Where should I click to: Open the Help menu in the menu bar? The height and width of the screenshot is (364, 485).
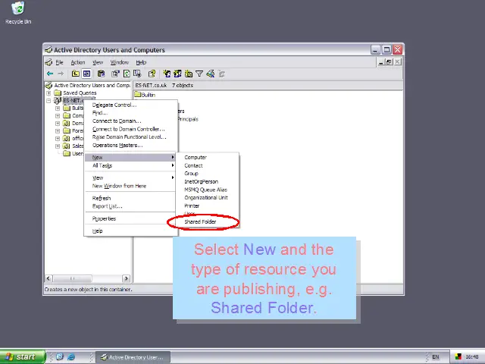(141, 62)
